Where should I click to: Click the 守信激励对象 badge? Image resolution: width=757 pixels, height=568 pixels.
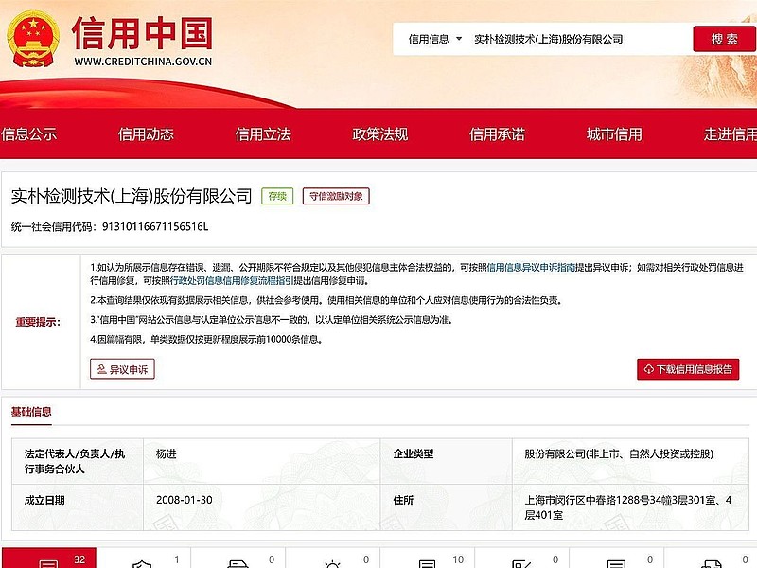coord(336,196)
